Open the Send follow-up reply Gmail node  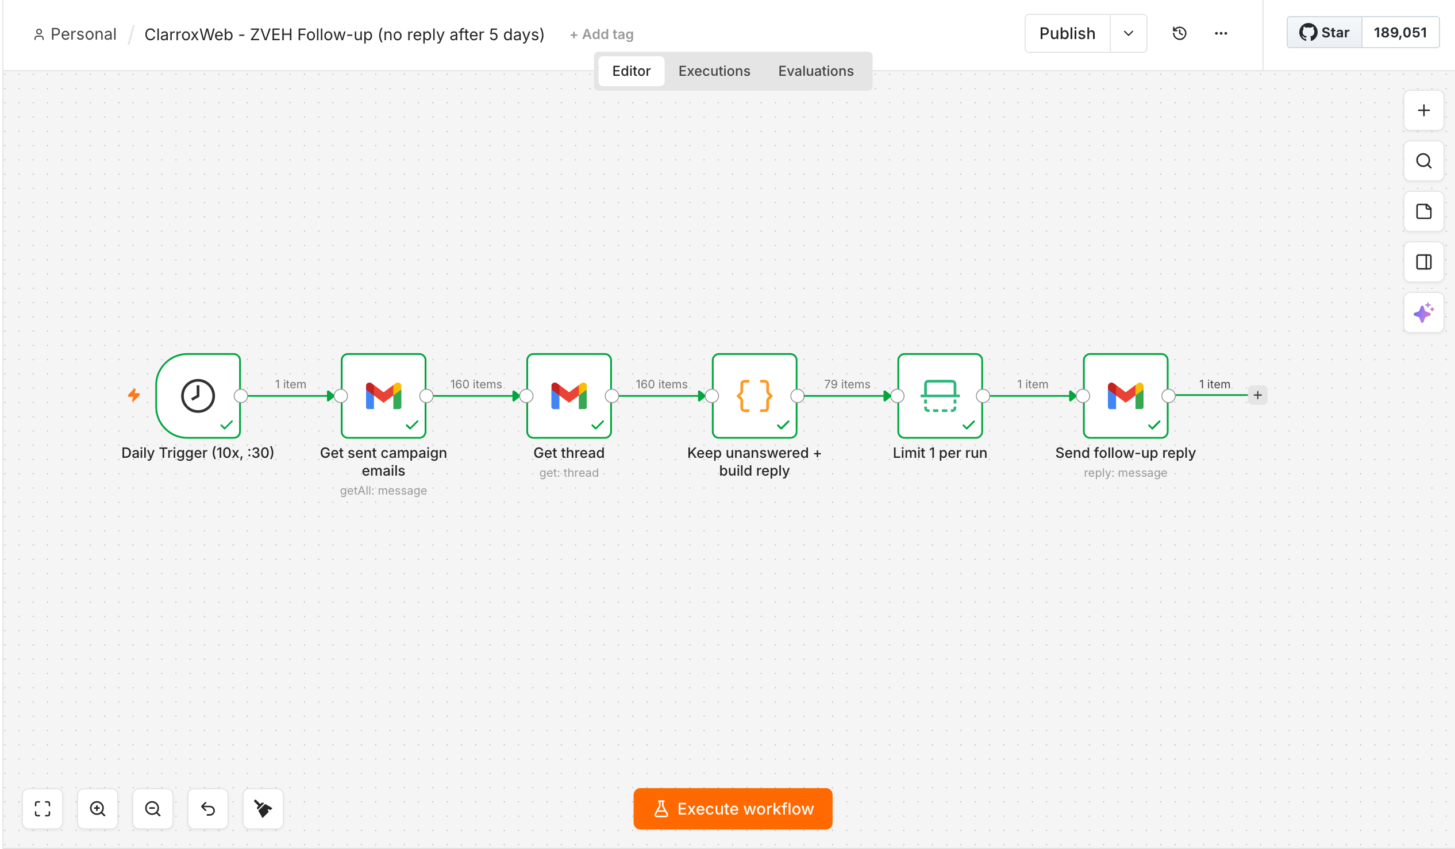tap(1125, 396)
